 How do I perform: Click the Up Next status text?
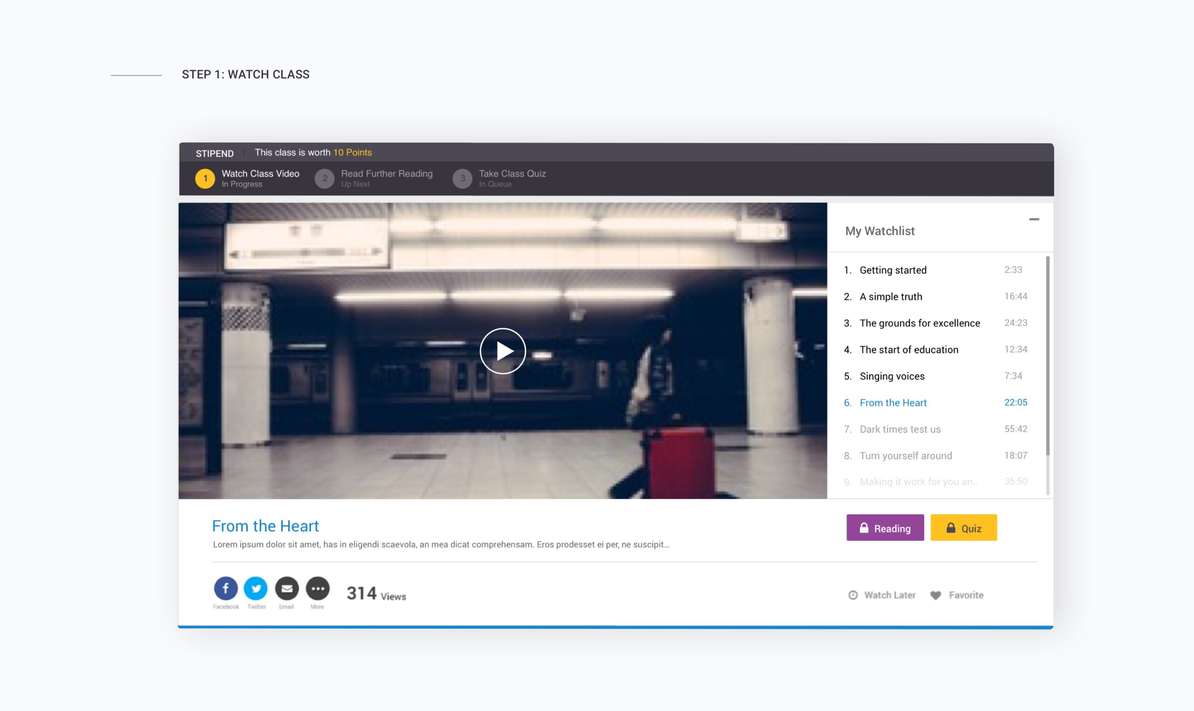[x=355, y=185]
